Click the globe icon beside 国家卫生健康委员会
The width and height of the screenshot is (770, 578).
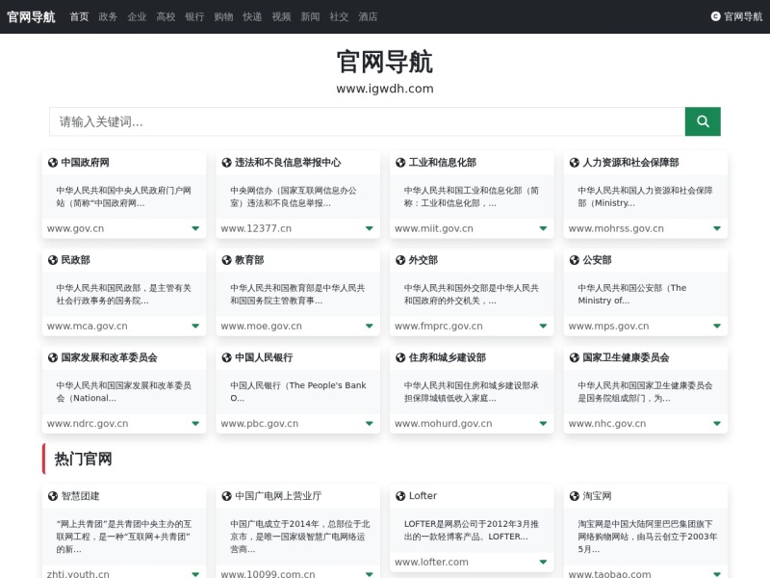click(x=574, y=357)
